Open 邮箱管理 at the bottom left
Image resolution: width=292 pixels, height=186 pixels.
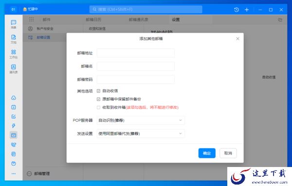(38, 174)
